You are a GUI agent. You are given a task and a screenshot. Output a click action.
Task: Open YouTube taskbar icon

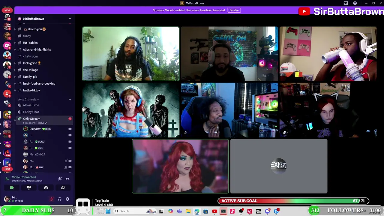pyautogui.click(x=214, y=211)
